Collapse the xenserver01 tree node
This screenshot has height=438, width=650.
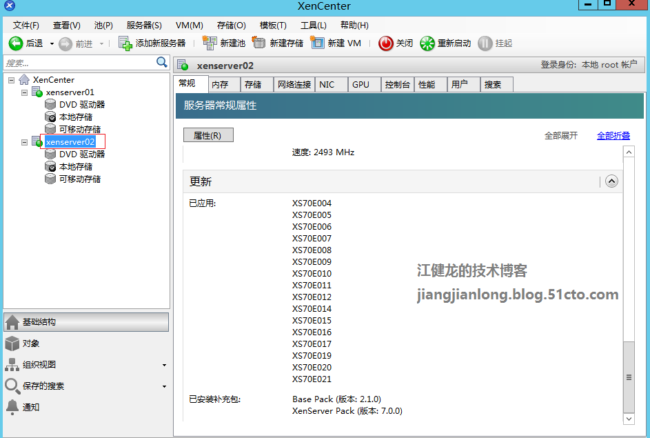24,92
